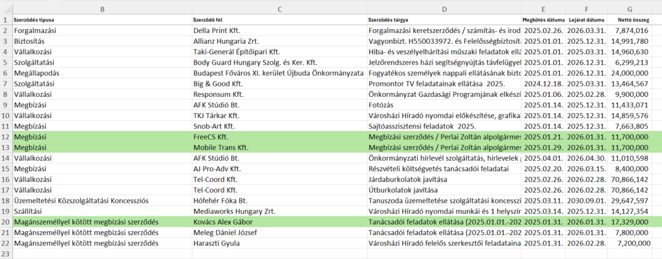Click the 'Nettó összeg' header cell
The height and width of the screenshot is (259, 662).
click(630, 19)
